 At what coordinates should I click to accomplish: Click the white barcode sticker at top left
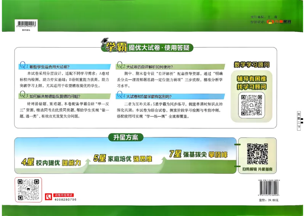pos(26,25)
